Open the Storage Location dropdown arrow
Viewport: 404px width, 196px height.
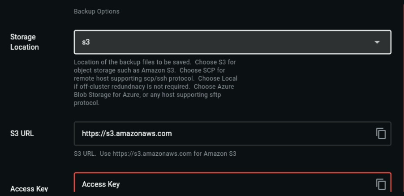point(377,42)
